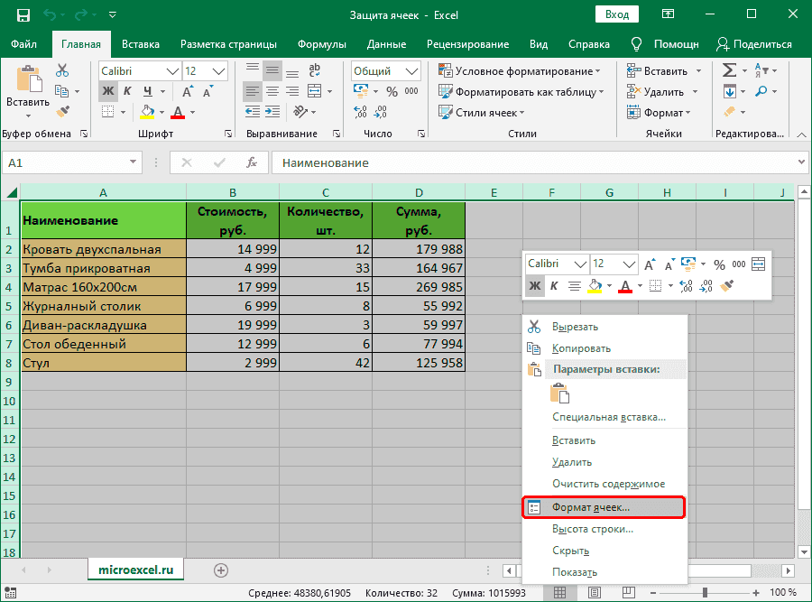This screenshot has height=602, width=812.
Task: Open Find and Select magnifier icon
Action: pyautogui.click(x=762, y=91)
